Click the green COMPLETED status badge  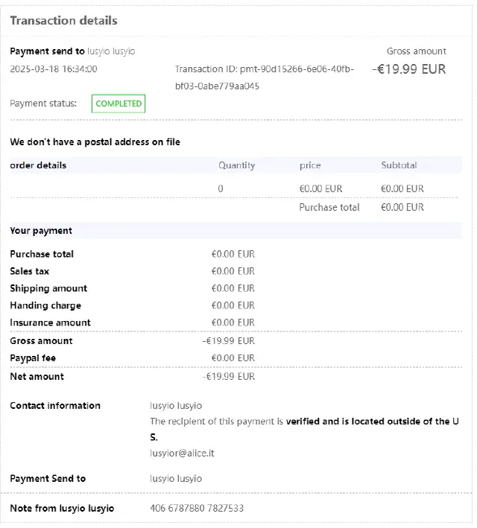tap(119, 104)
